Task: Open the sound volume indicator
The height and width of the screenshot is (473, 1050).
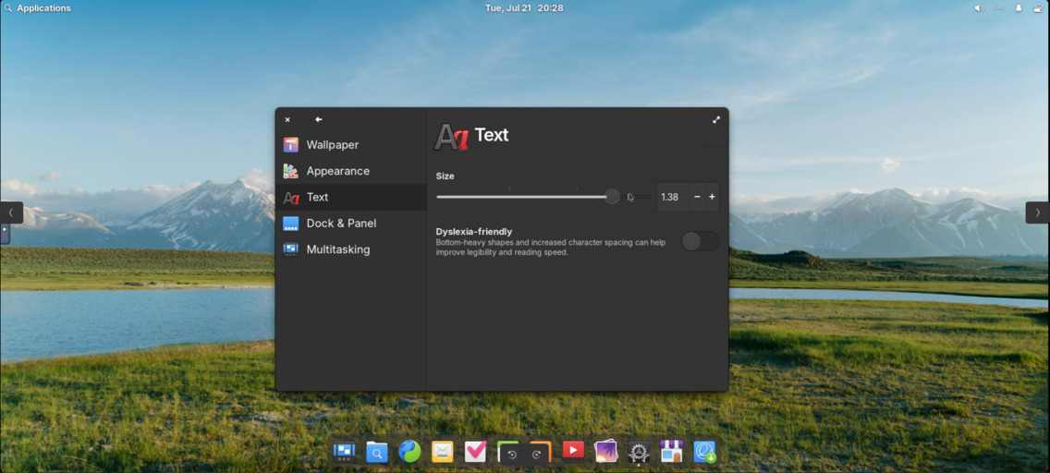Action: pos(979,8)
